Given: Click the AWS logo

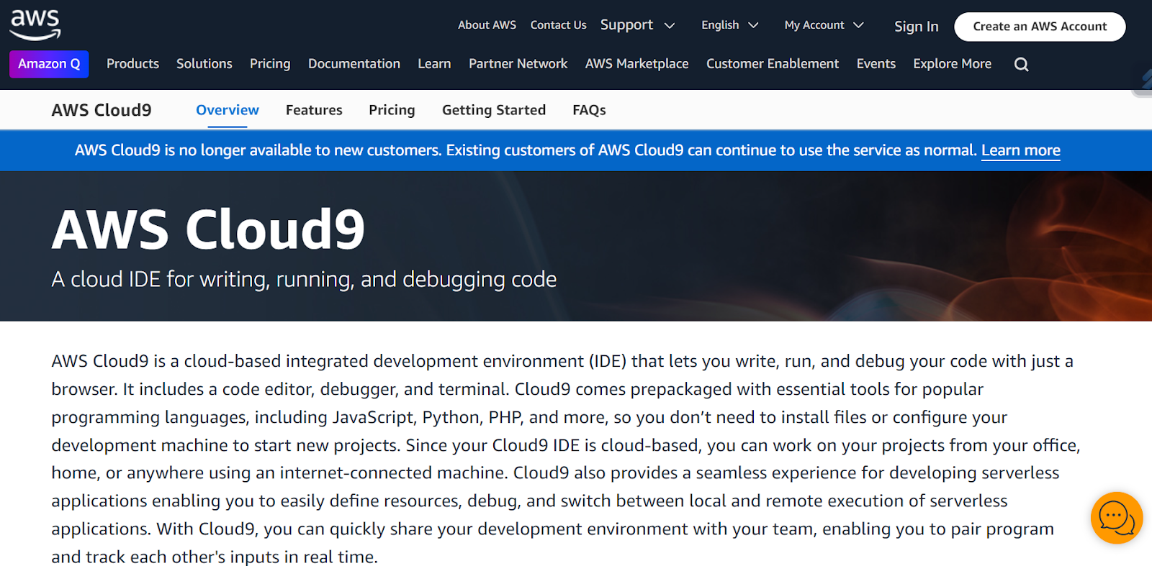Looking at the screenshot, I should [35, 24].
